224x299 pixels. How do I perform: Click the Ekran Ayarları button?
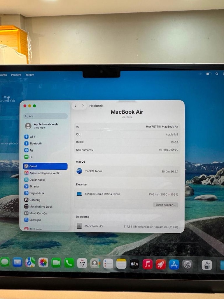pos(166,205)
